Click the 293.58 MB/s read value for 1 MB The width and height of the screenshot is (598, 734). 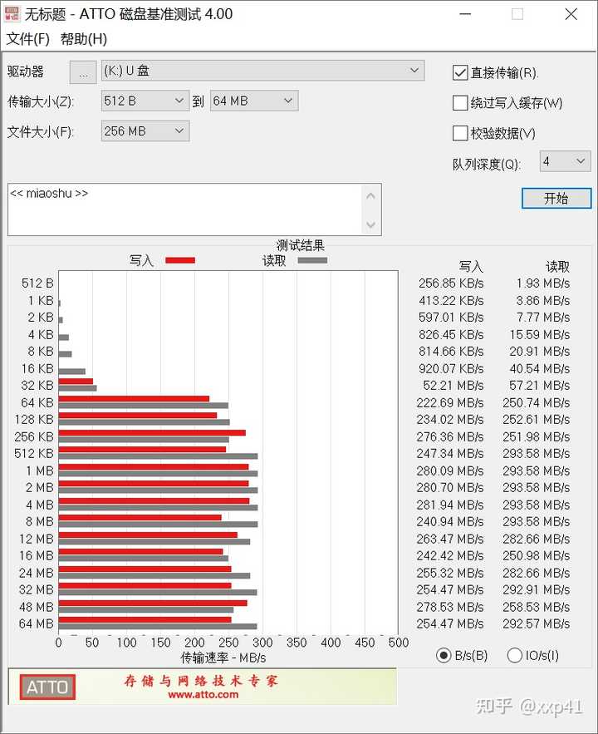click(537, 471)
